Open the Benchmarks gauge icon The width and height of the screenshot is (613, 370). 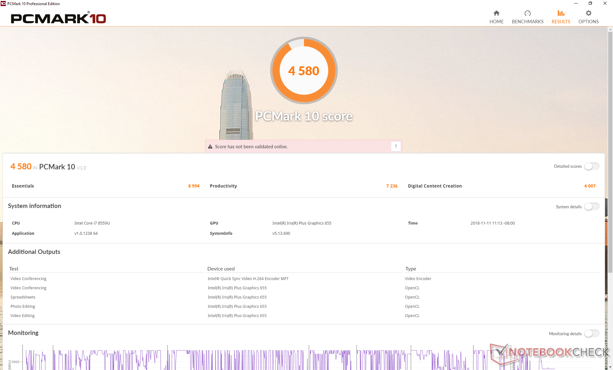click(x=527, y=13)
